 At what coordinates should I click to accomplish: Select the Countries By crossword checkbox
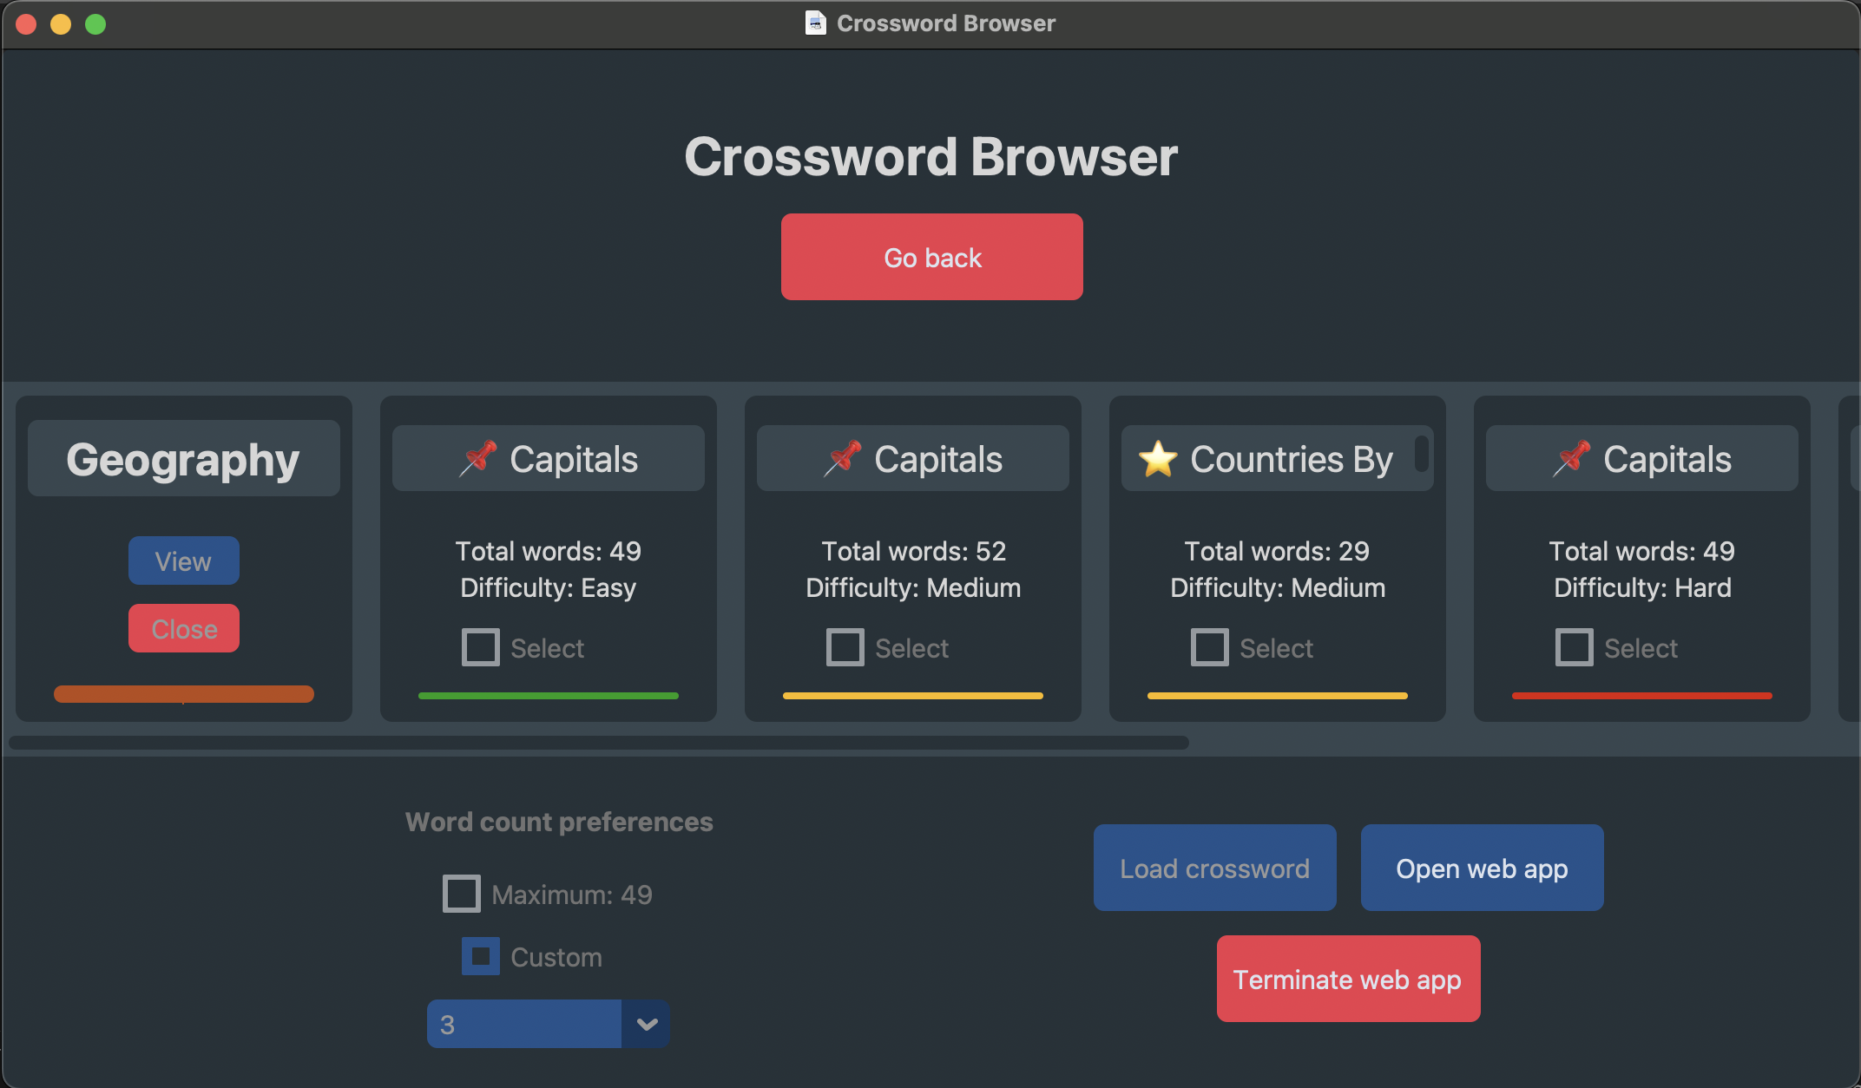1209,647
